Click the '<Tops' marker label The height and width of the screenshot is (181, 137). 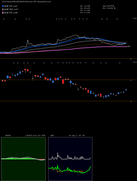(x=135, y=18)
